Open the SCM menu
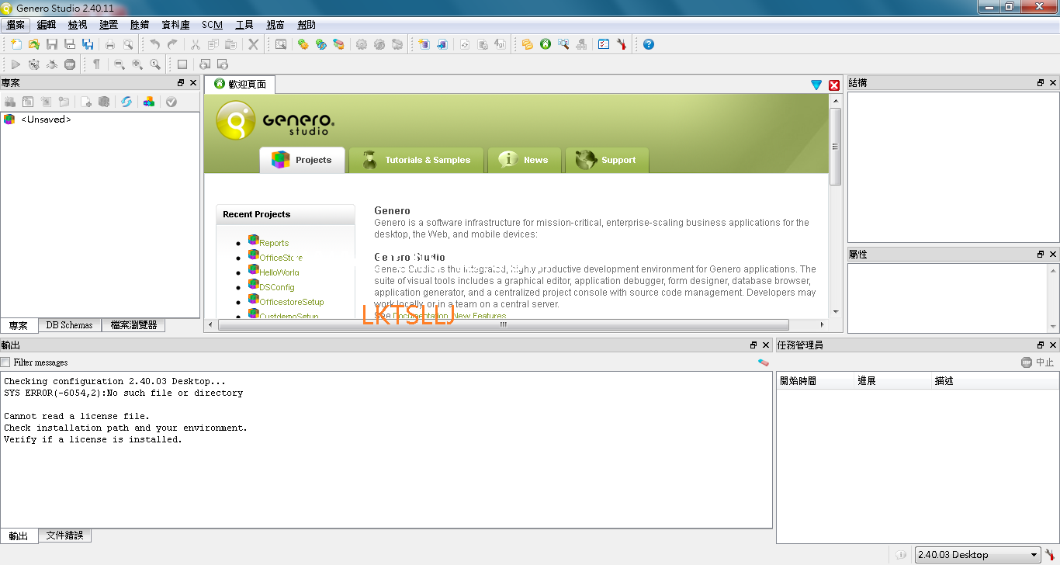 pos(212,25)
